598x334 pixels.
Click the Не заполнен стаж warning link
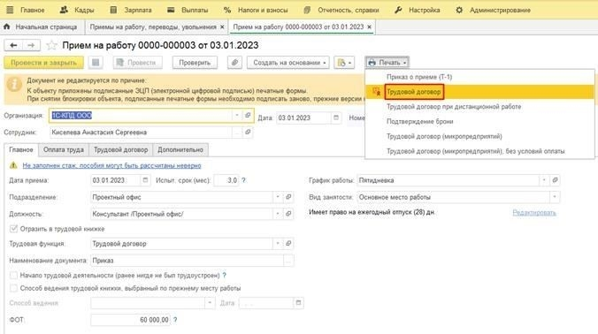click(x=111, y=165)
